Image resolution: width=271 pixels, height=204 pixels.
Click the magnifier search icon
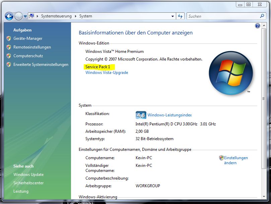(262, 16)
